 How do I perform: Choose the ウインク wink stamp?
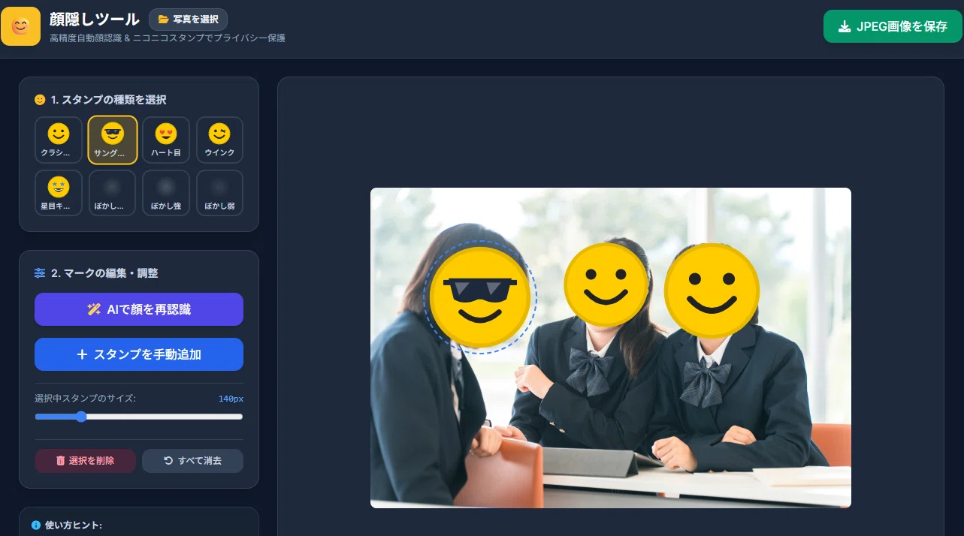(220, 140)
